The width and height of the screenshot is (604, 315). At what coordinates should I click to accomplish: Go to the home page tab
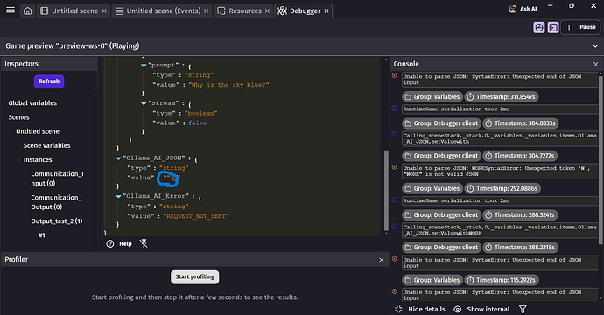tap(28, 10)
